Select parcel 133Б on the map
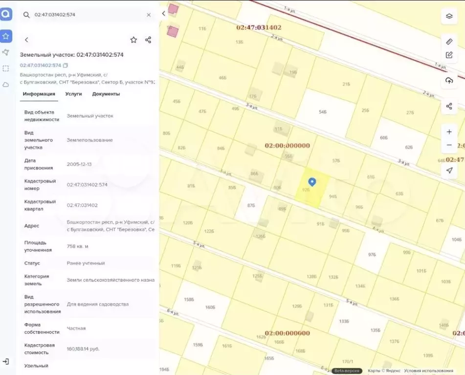The width and height of the screenshot is (465, 375). (x=344, y=321)
